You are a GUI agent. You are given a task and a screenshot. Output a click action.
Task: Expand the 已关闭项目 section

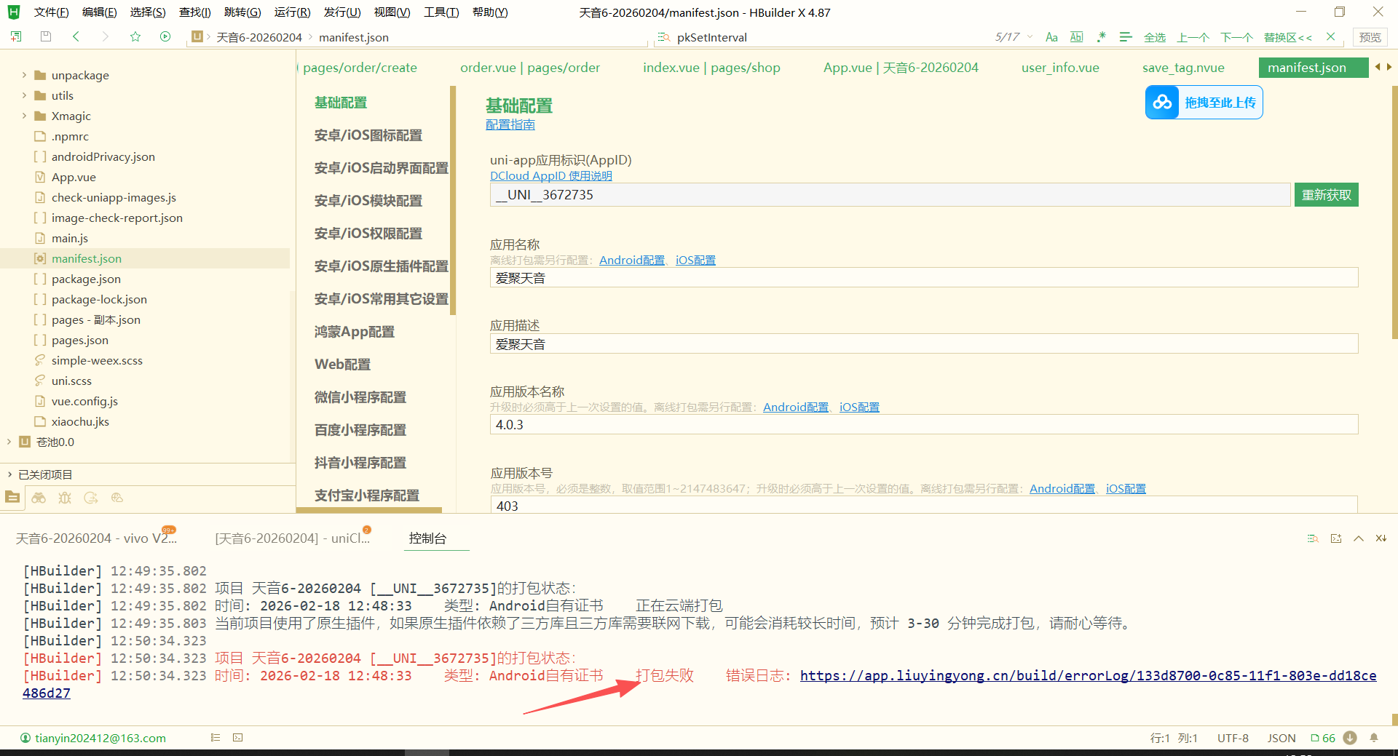coord(9,474)
